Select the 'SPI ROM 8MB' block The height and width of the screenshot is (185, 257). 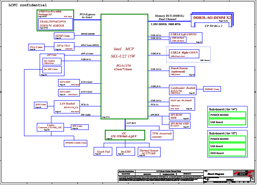point(180,117)
